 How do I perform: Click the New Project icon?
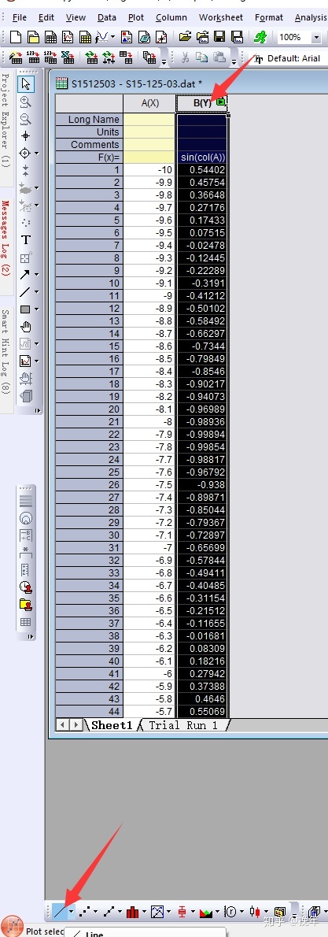point(15,38)
